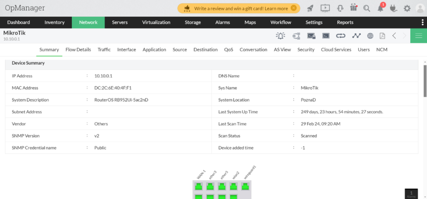Open the gift box icon in header
This screenshot has width=427, height=199.
pos(354,8)
